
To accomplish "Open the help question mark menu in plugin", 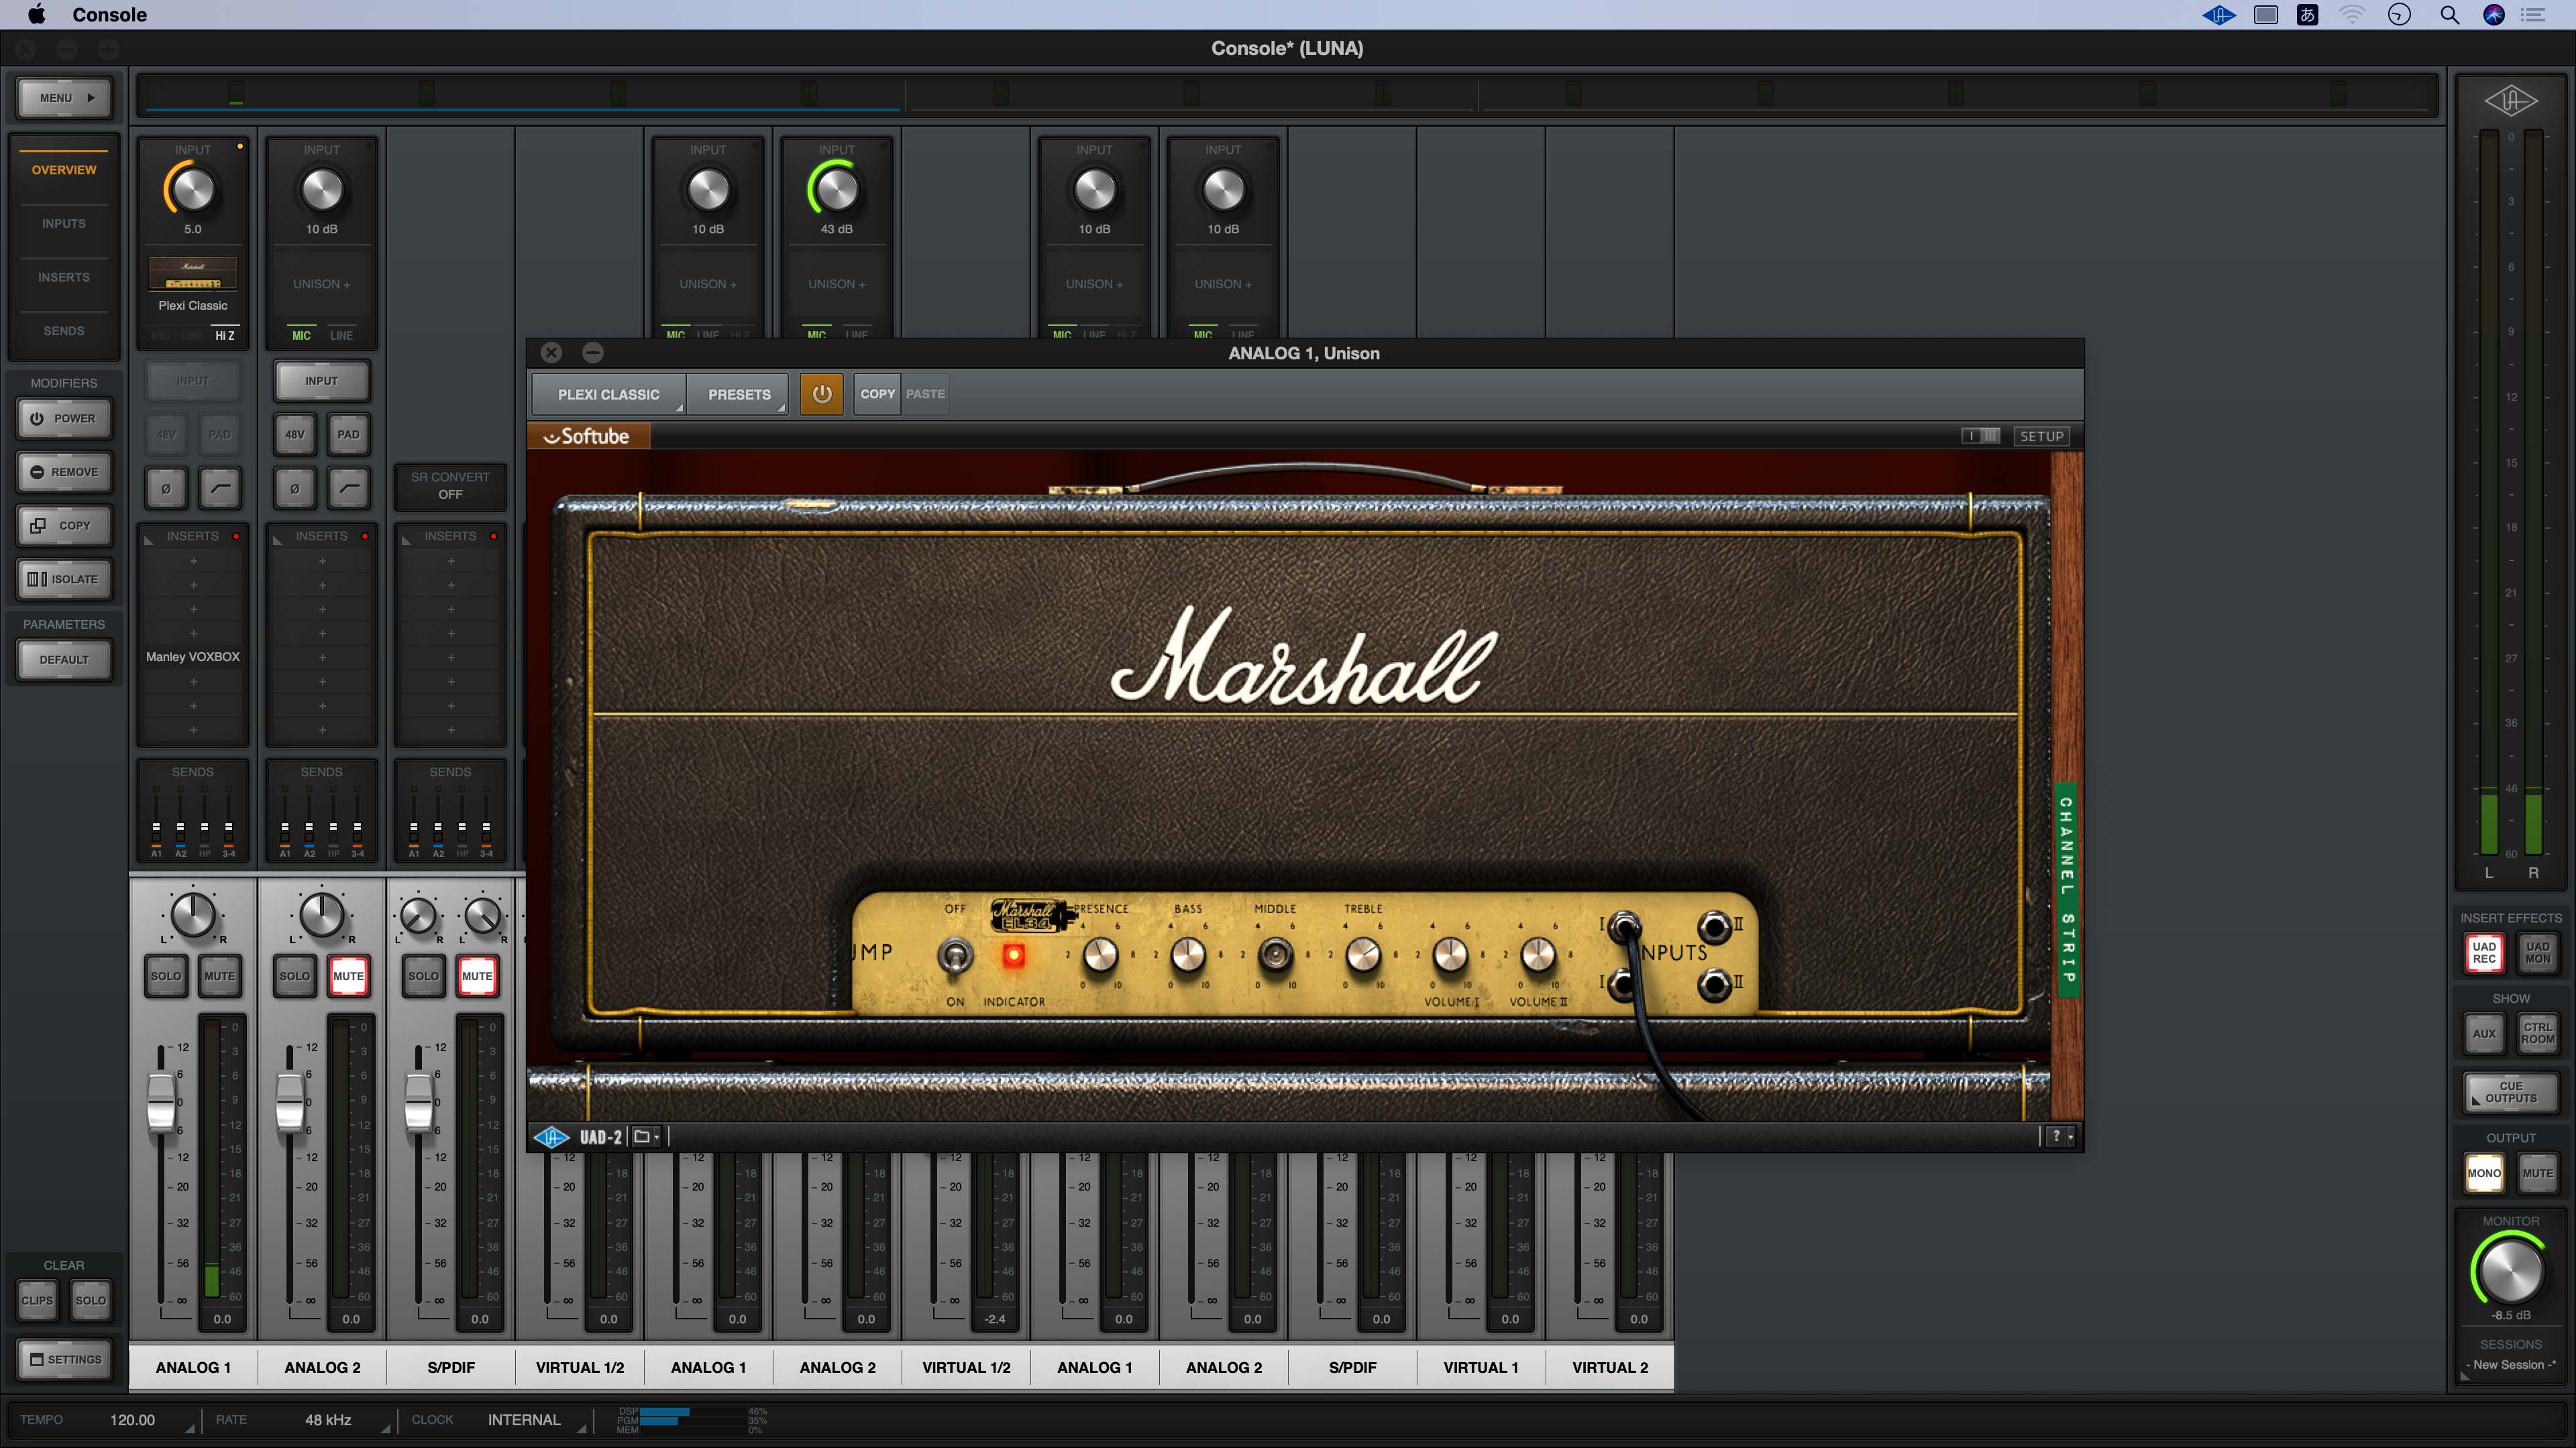I will tap(2061, 1136).
